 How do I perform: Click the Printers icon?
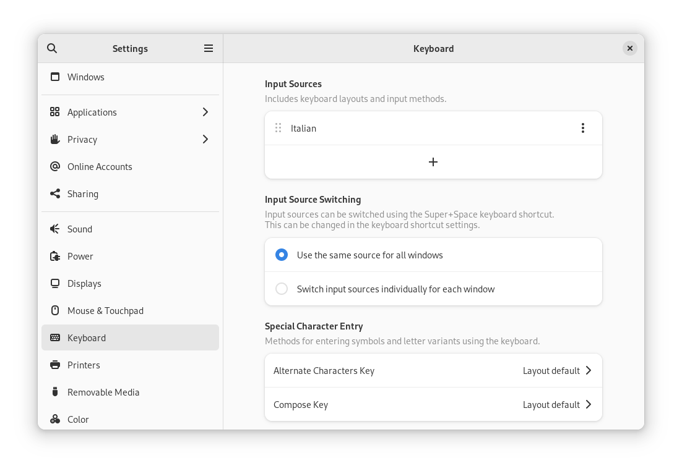pyautogui.click(x=54, y=365)
